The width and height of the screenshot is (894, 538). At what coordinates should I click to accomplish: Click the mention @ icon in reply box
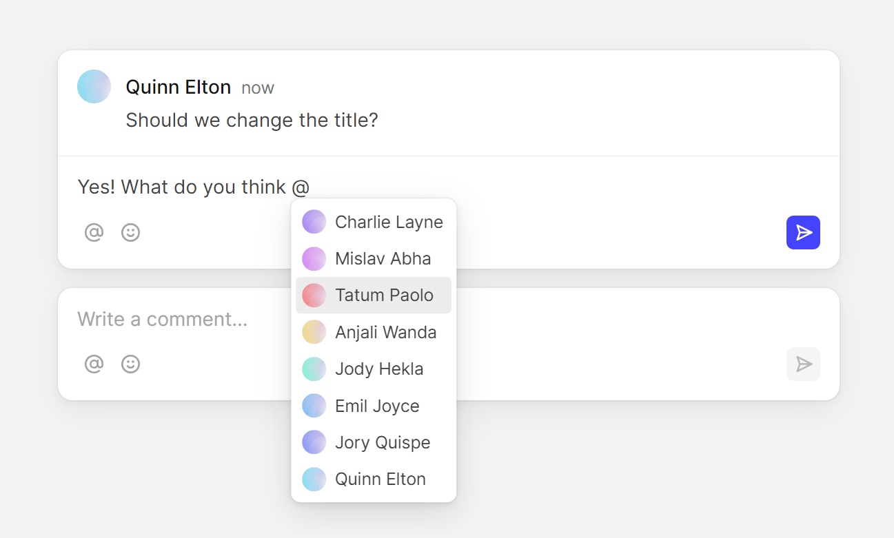pyautogui.click(x=94, y=233)
